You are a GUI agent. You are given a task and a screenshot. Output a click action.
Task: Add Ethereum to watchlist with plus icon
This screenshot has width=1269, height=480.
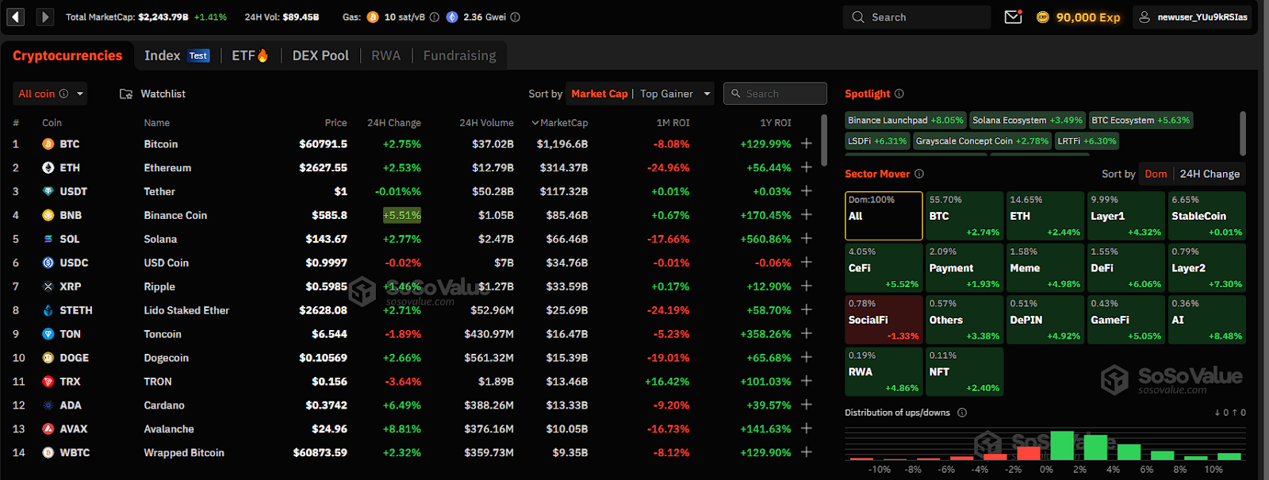point(807,167)
